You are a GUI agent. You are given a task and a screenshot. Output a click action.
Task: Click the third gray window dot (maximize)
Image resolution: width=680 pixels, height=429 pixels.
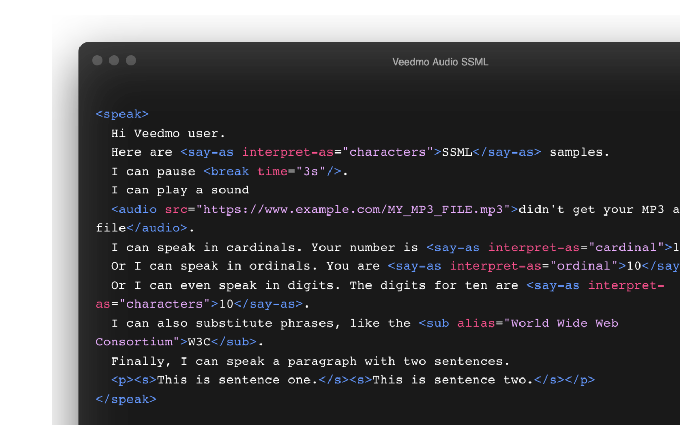pos(131,60)
